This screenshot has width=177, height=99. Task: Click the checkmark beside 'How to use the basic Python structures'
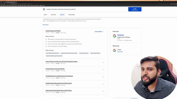pyautogui.click(x=46, y=44)
